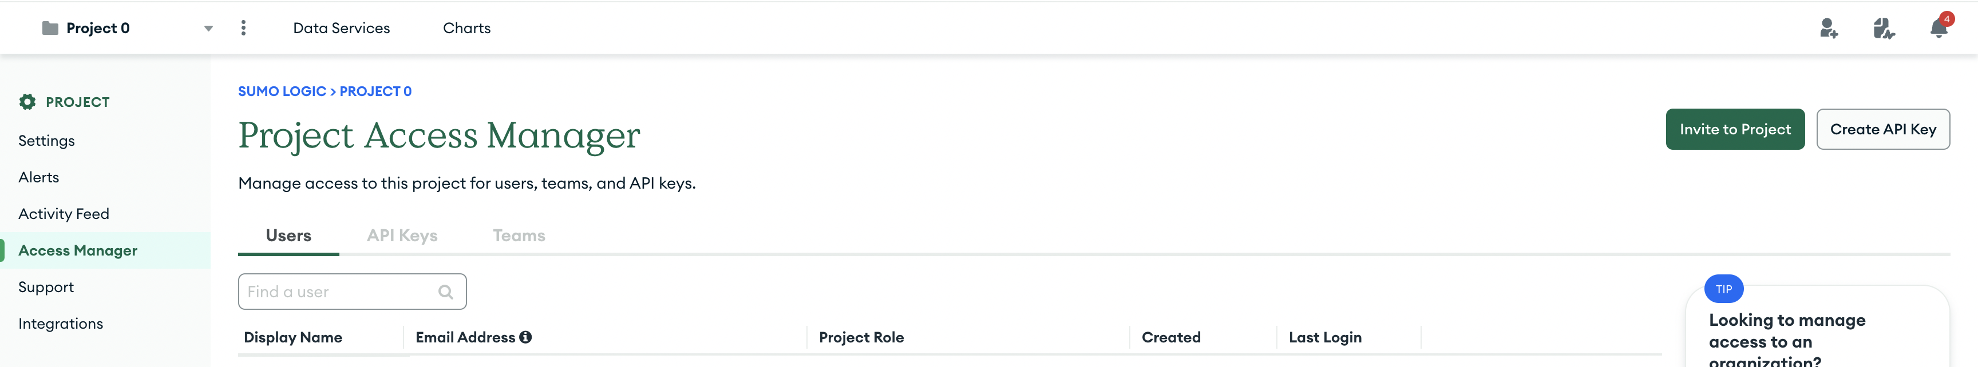The height and width of the screenshot is (367, 1978).
Task: Expand the Project 0 project selector
Action: tap(207, 27)
